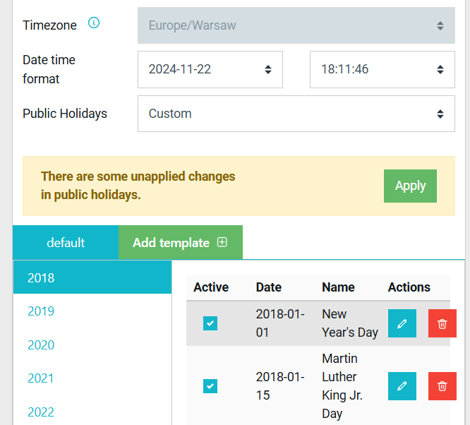Apply unapplied public holiday changes
Screen dimensions: 470x425
[410, 186]
